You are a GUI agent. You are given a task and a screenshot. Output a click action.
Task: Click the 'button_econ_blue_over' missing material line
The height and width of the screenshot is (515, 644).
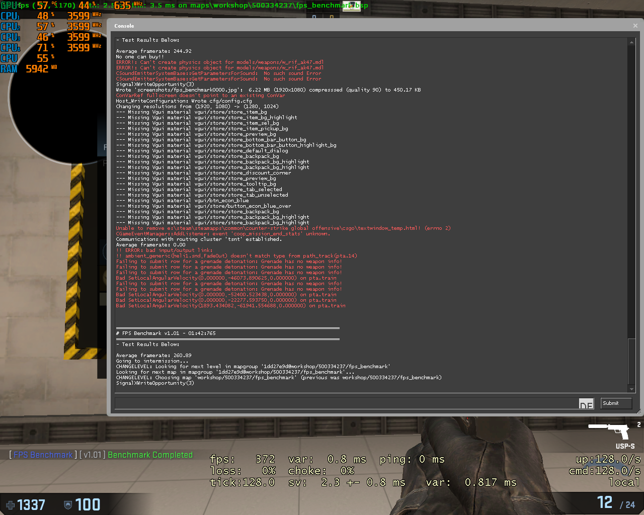203,206
